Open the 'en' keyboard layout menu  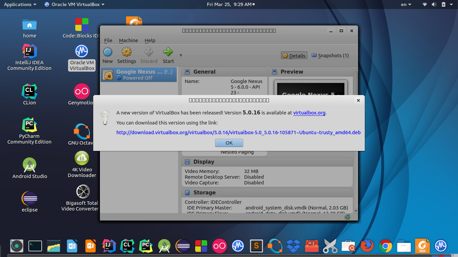point(406,4)
